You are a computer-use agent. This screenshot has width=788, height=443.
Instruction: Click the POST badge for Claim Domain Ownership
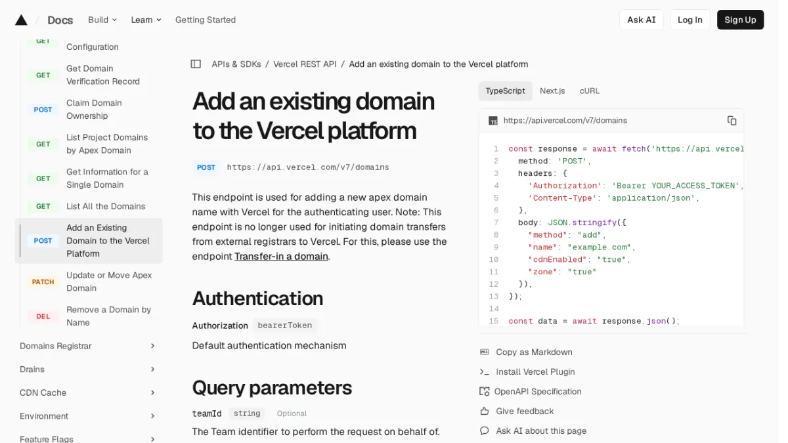pos(43,110)
